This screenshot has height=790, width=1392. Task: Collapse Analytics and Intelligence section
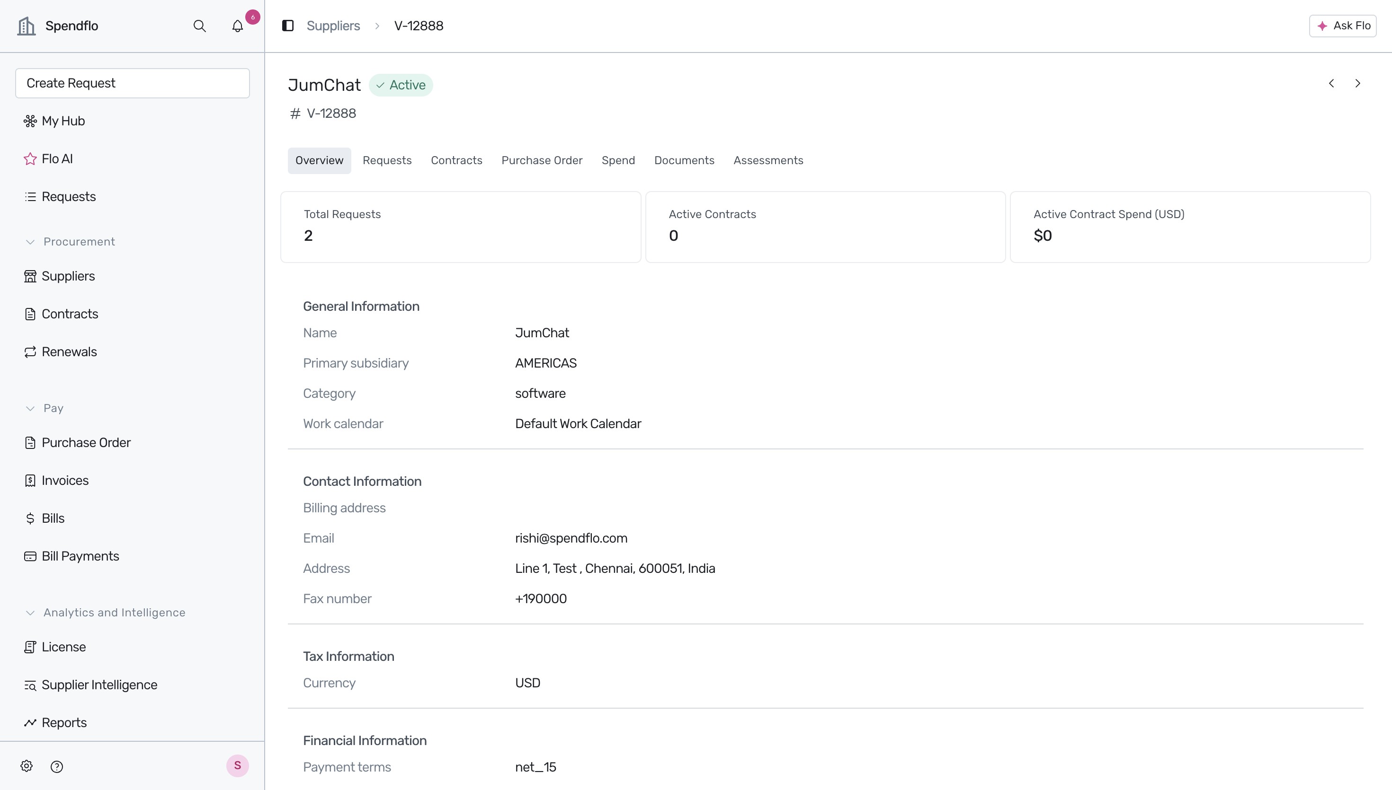30,613
